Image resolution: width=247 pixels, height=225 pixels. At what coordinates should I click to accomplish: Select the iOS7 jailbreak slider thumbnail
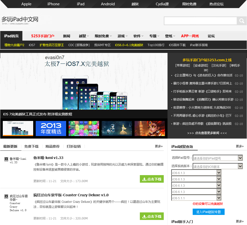18,128
